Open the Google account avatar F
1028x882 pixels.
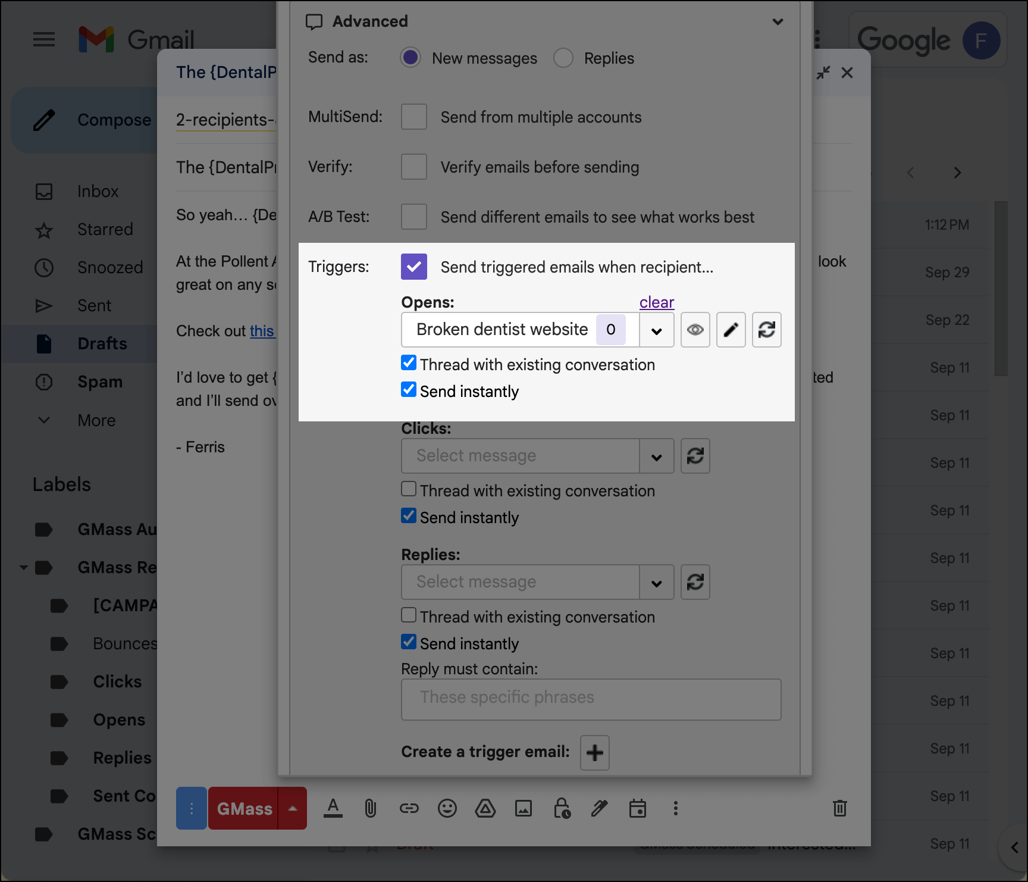[x=981, y=40]
